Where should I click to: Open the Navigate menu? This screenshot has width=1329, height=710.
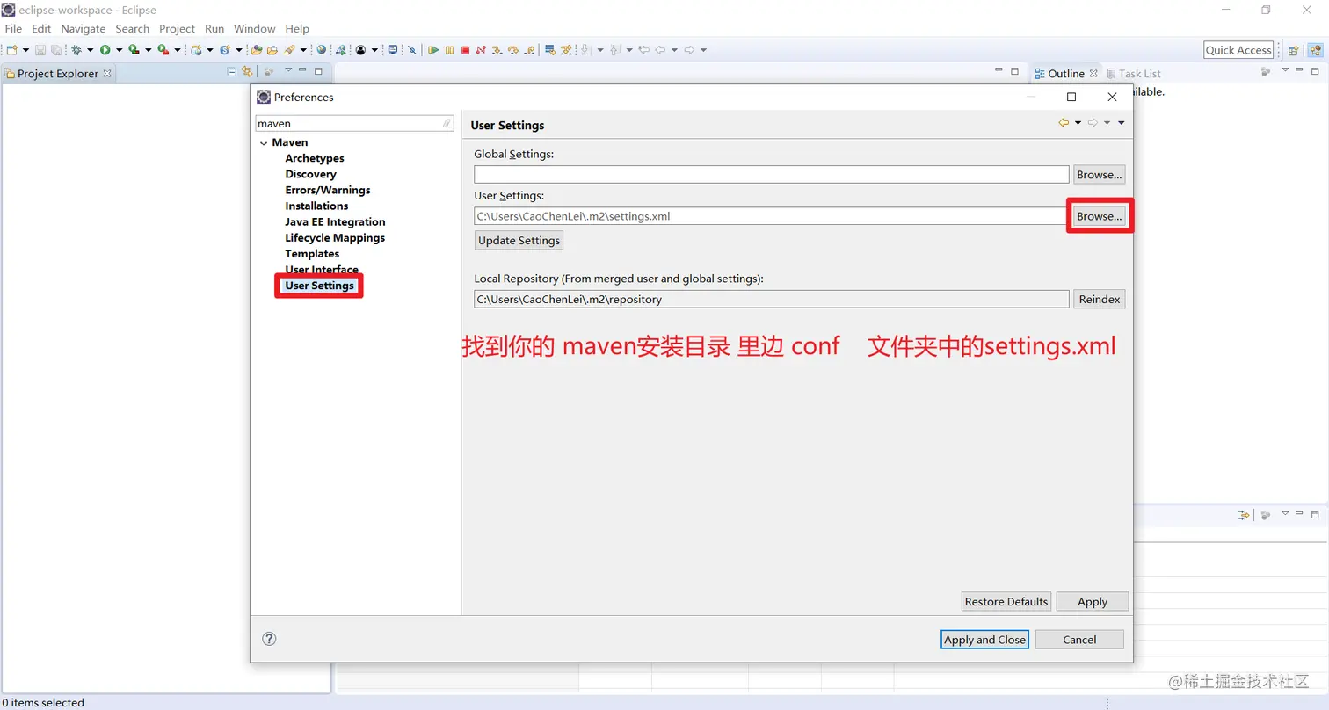(x=84, y=28)
